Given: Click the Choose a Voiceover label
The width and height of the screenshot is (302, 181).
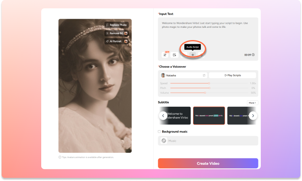Looking at the screenshot, I should (172, 67).
